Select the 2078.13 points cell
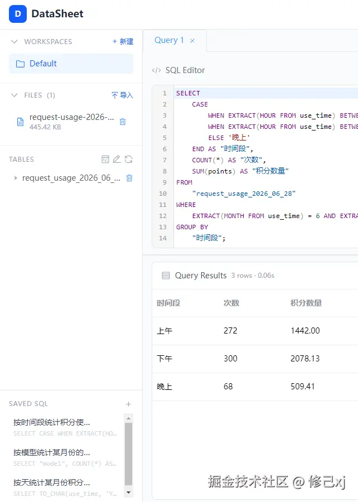Image resolution: width=358 pixels, height=502 pixels. point(305,359)
